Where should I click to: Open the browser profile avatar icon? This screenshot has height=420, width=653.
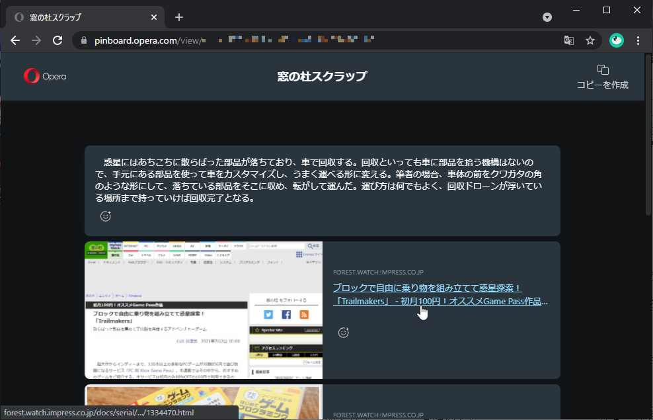[x=616, y=40]
